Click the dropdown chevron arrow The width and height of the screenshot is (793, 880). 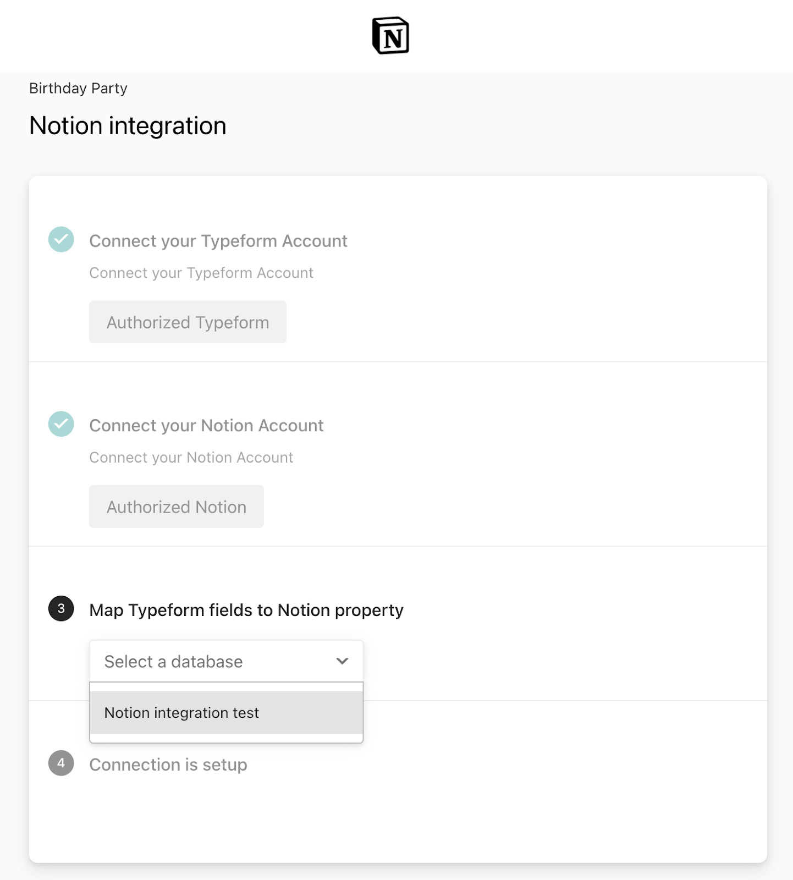point(342,661)
